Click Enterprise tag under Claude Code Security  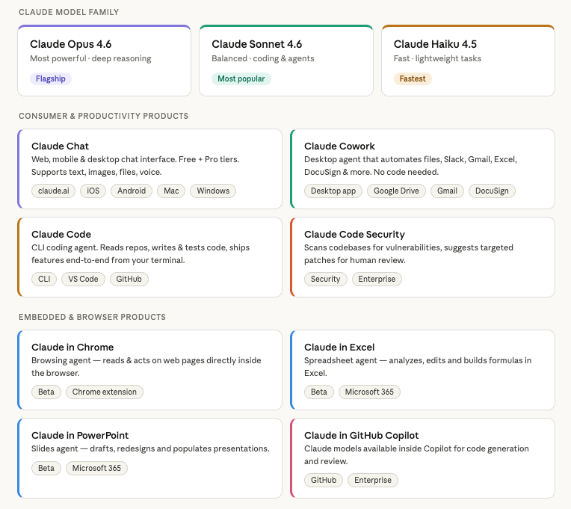[x=377, y=279]
